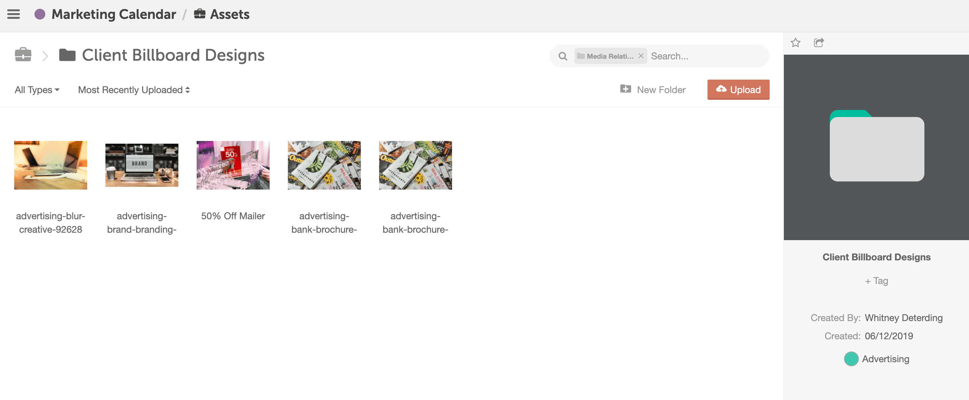Click the Assets briefcase icon in header
This screenshot has height=400, width=969.
199,14
